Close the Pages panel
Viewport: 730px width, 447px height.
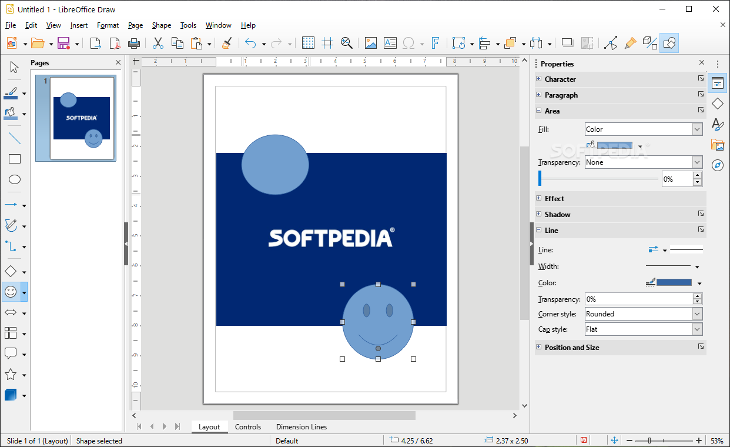click(118, 62)
